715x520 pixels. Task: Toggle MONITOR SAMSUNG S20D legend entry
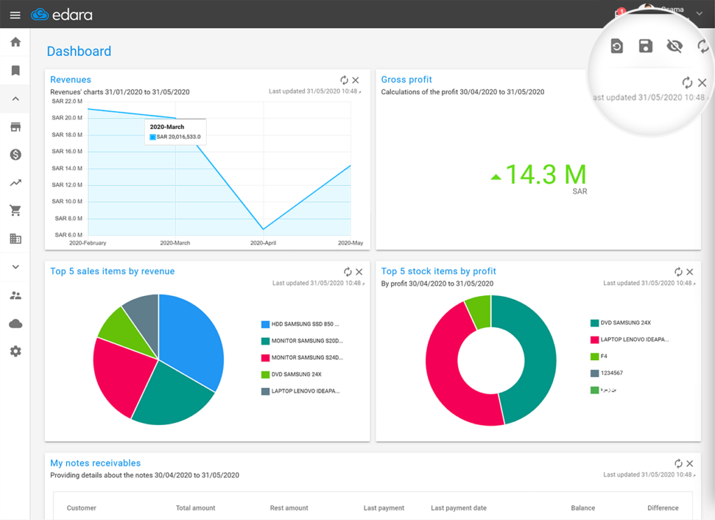[x=302, y=341]
